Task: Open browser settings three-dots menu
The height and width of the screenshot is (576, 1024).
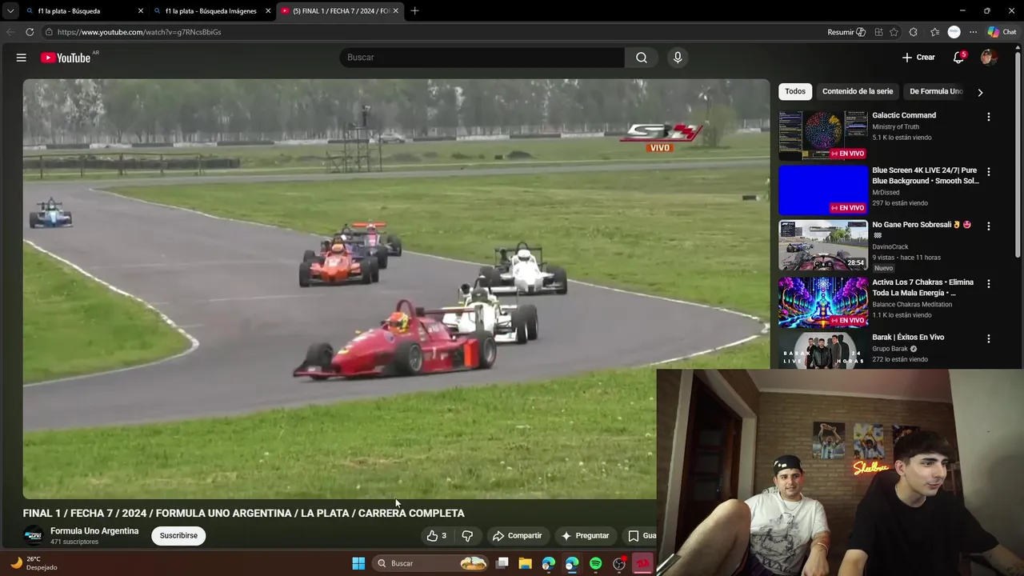Action: click(973, 32)
